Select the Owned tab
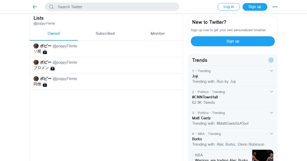This screenshot has width=307, height=161. coord(53,33)
